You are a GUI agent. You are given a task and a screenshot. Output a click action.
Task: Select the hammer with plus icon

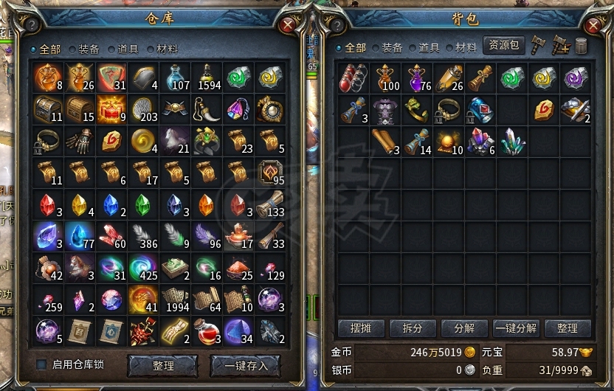pos(560,45)
